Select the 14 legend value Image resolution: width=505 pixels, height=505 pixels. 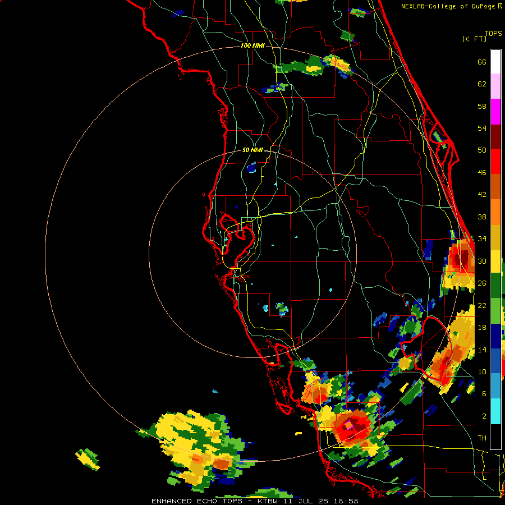coord(482,350)
